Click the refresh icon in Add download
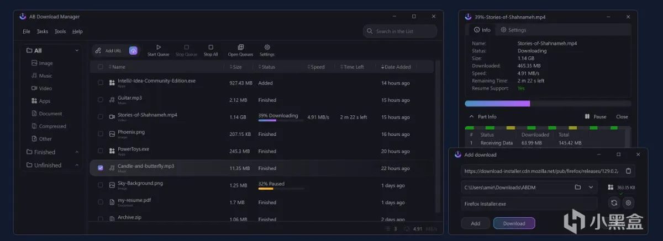Screen dimensions: 663x241 (614, 203)
